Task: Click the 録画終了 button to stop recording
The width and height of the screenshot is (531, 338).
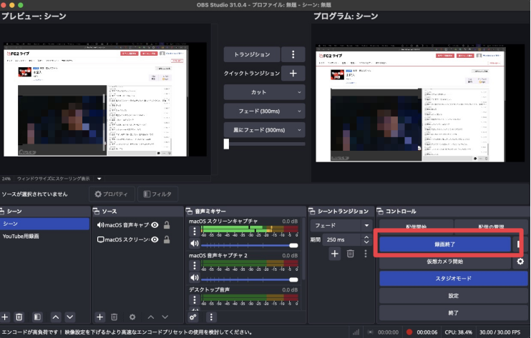Action: tap(444, 244)
